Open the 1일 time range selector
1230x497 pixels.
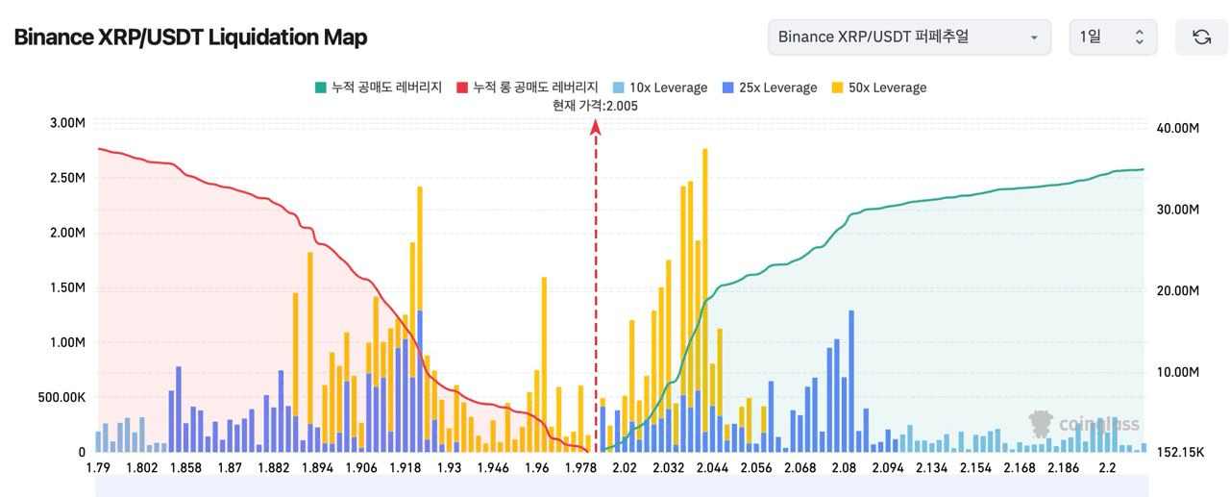pyautogui.click(x=1113, y=37)
